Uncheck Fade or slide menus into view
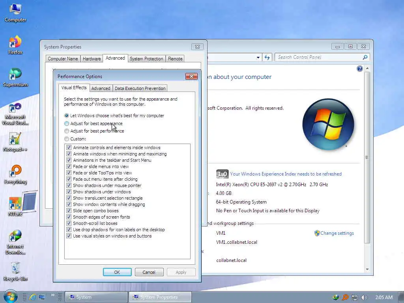 click(x=69, y=166)
